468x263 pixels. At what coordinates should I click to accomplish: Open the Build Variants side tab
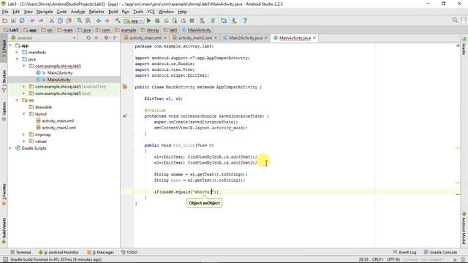[x=4, y=231]
